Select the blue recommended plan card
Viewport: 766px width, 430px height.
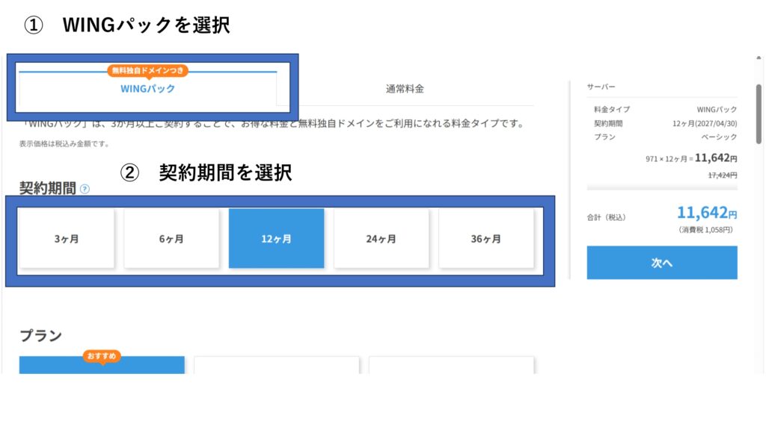click(102, 367)
